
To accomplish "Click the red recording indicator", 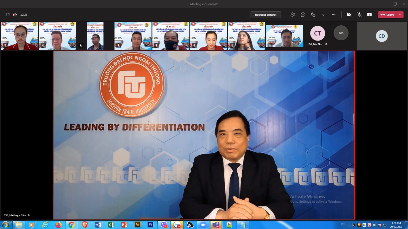I will point(15,14).
